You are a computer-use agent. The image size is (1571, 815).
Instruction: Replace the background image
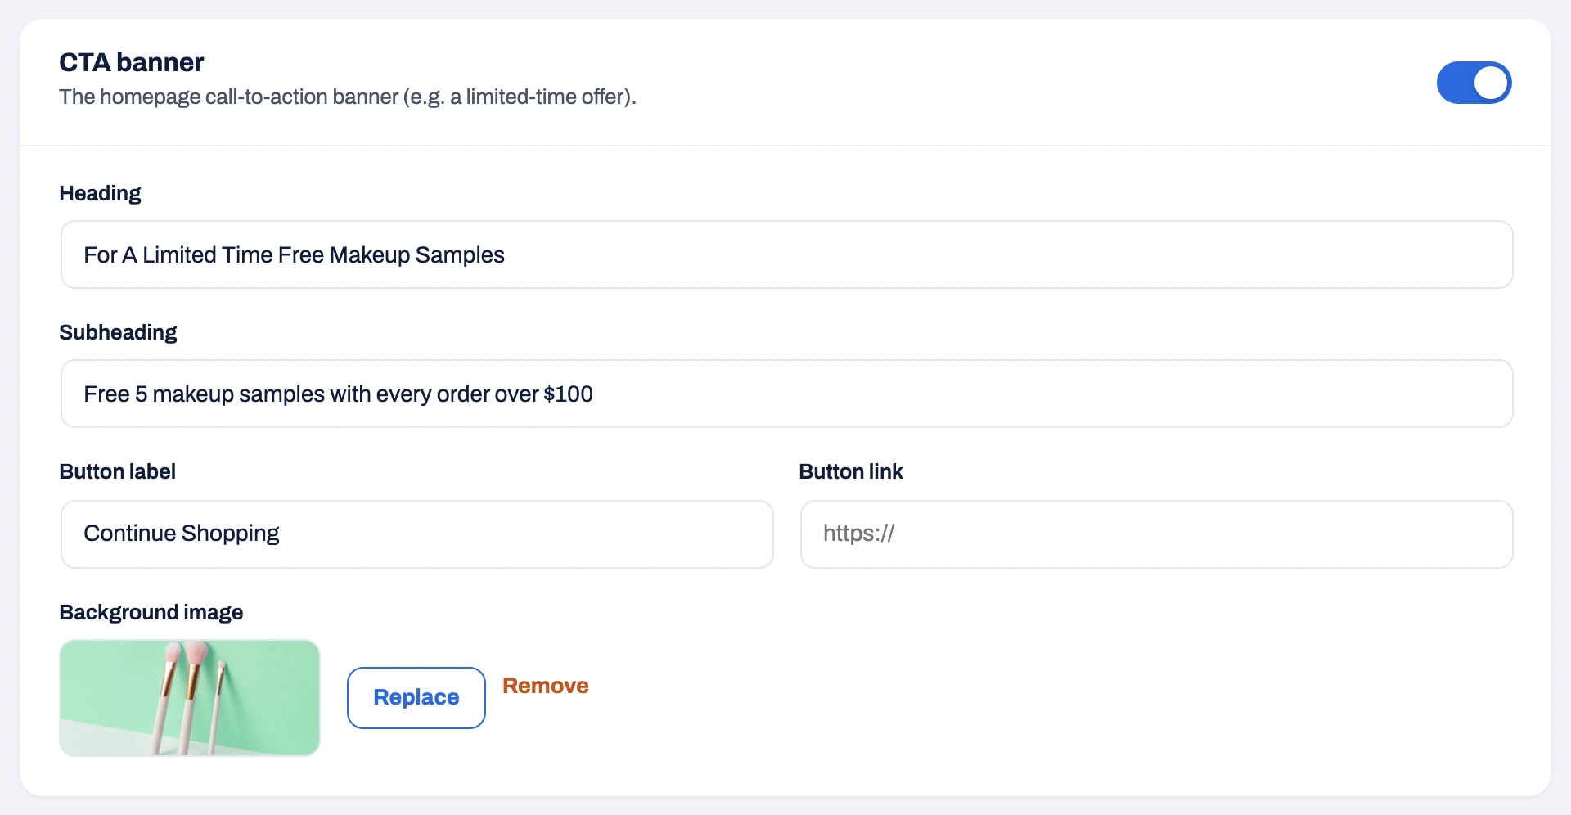coord(416,698)
